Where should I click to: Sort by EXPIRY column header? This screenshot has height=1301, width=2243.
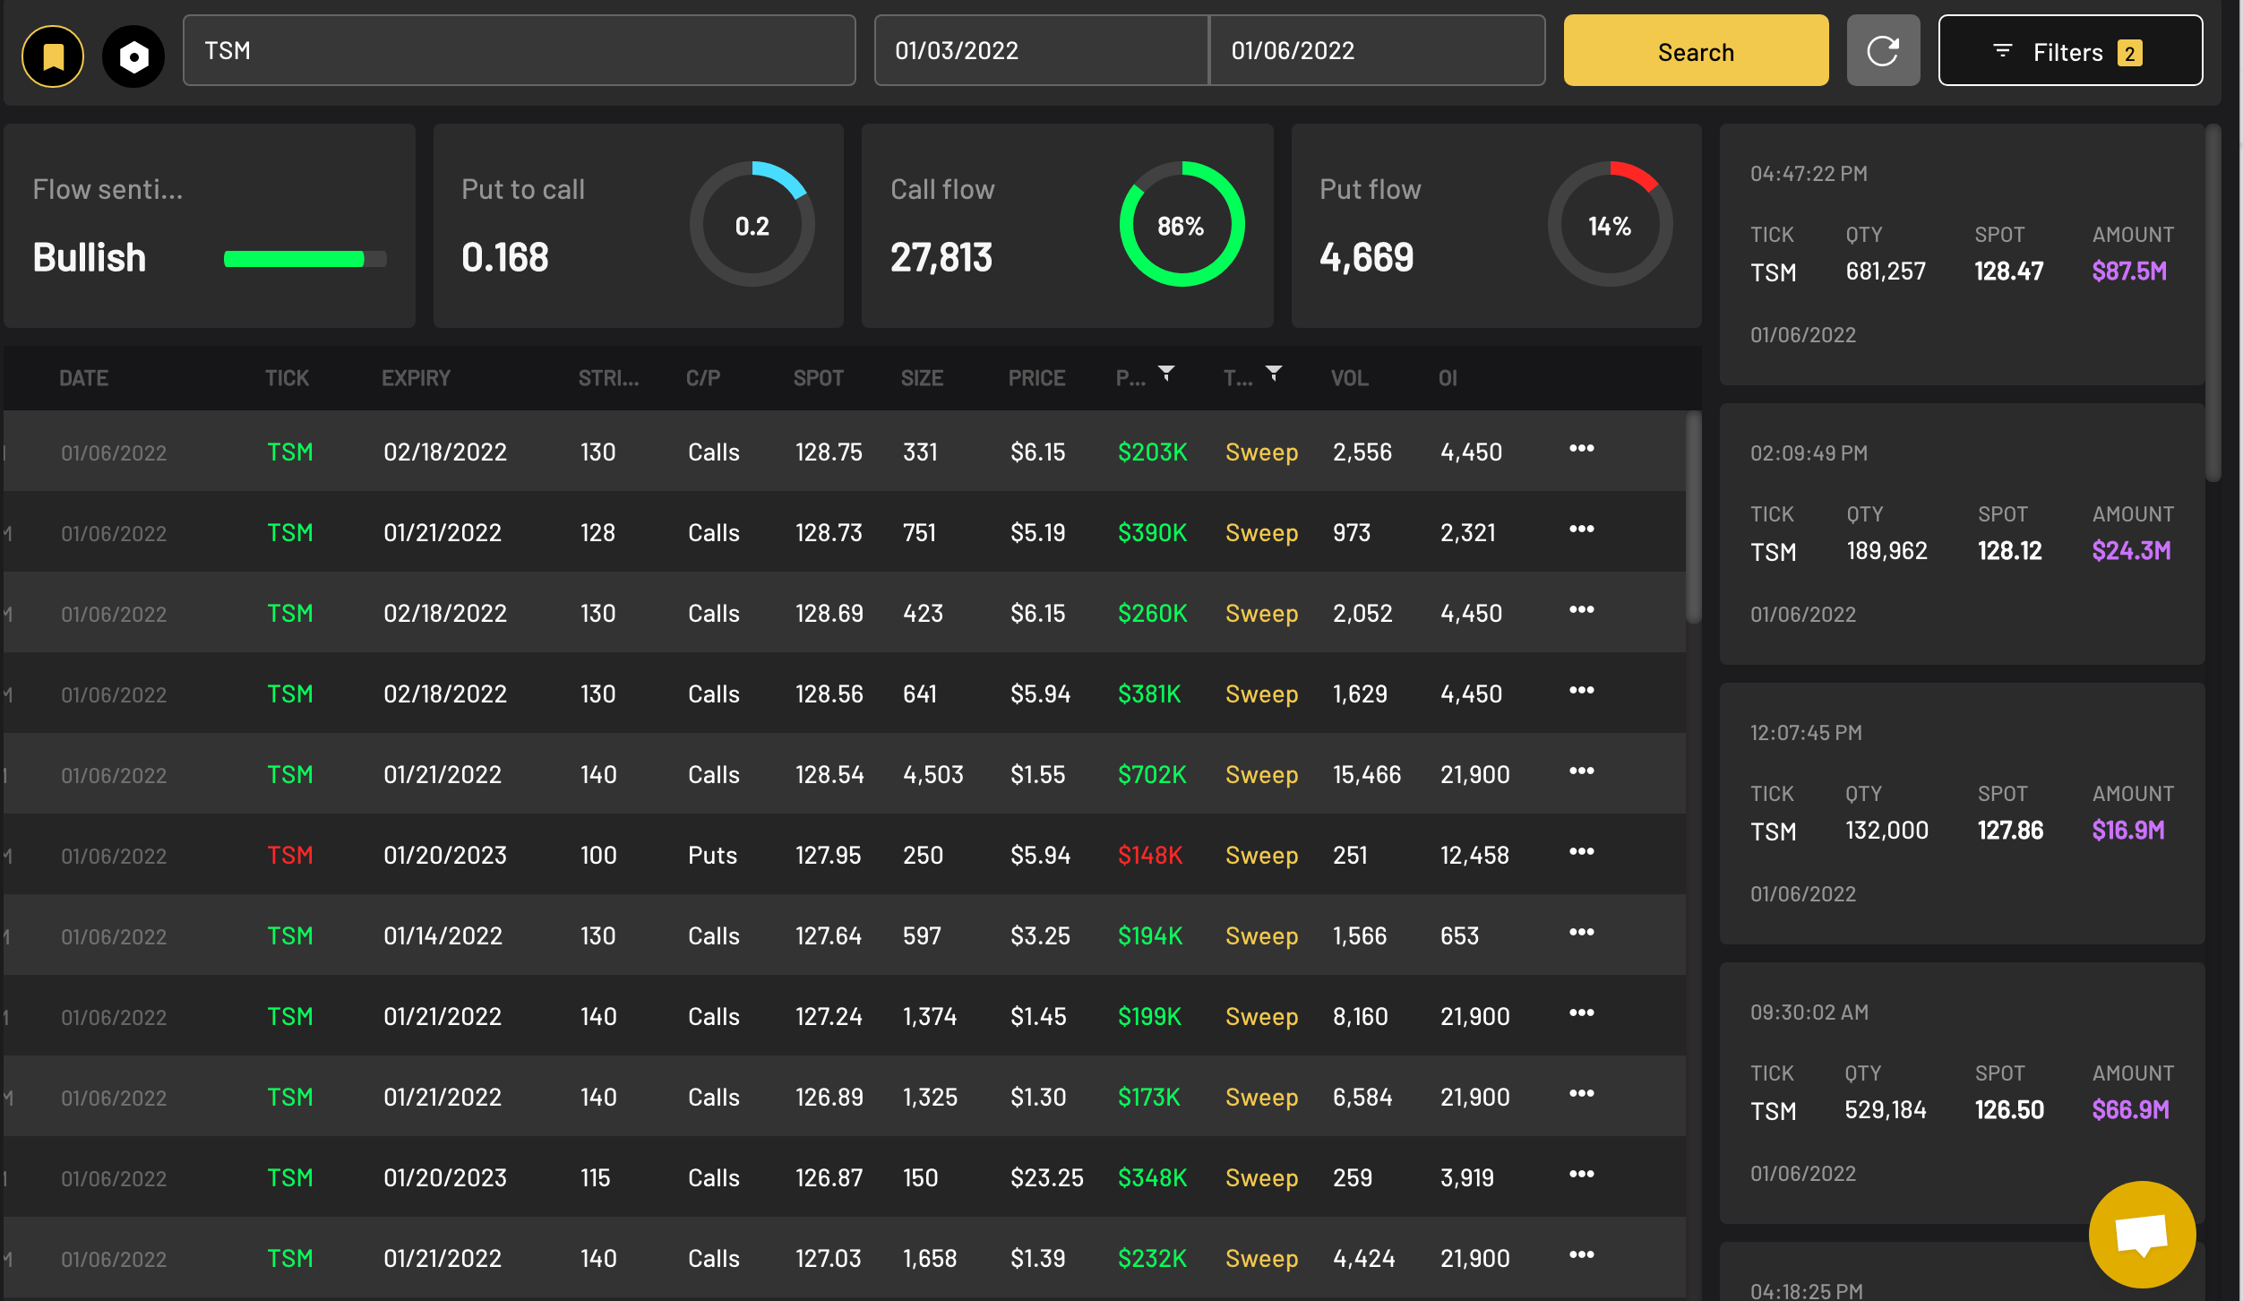click(x=416, y=378)
